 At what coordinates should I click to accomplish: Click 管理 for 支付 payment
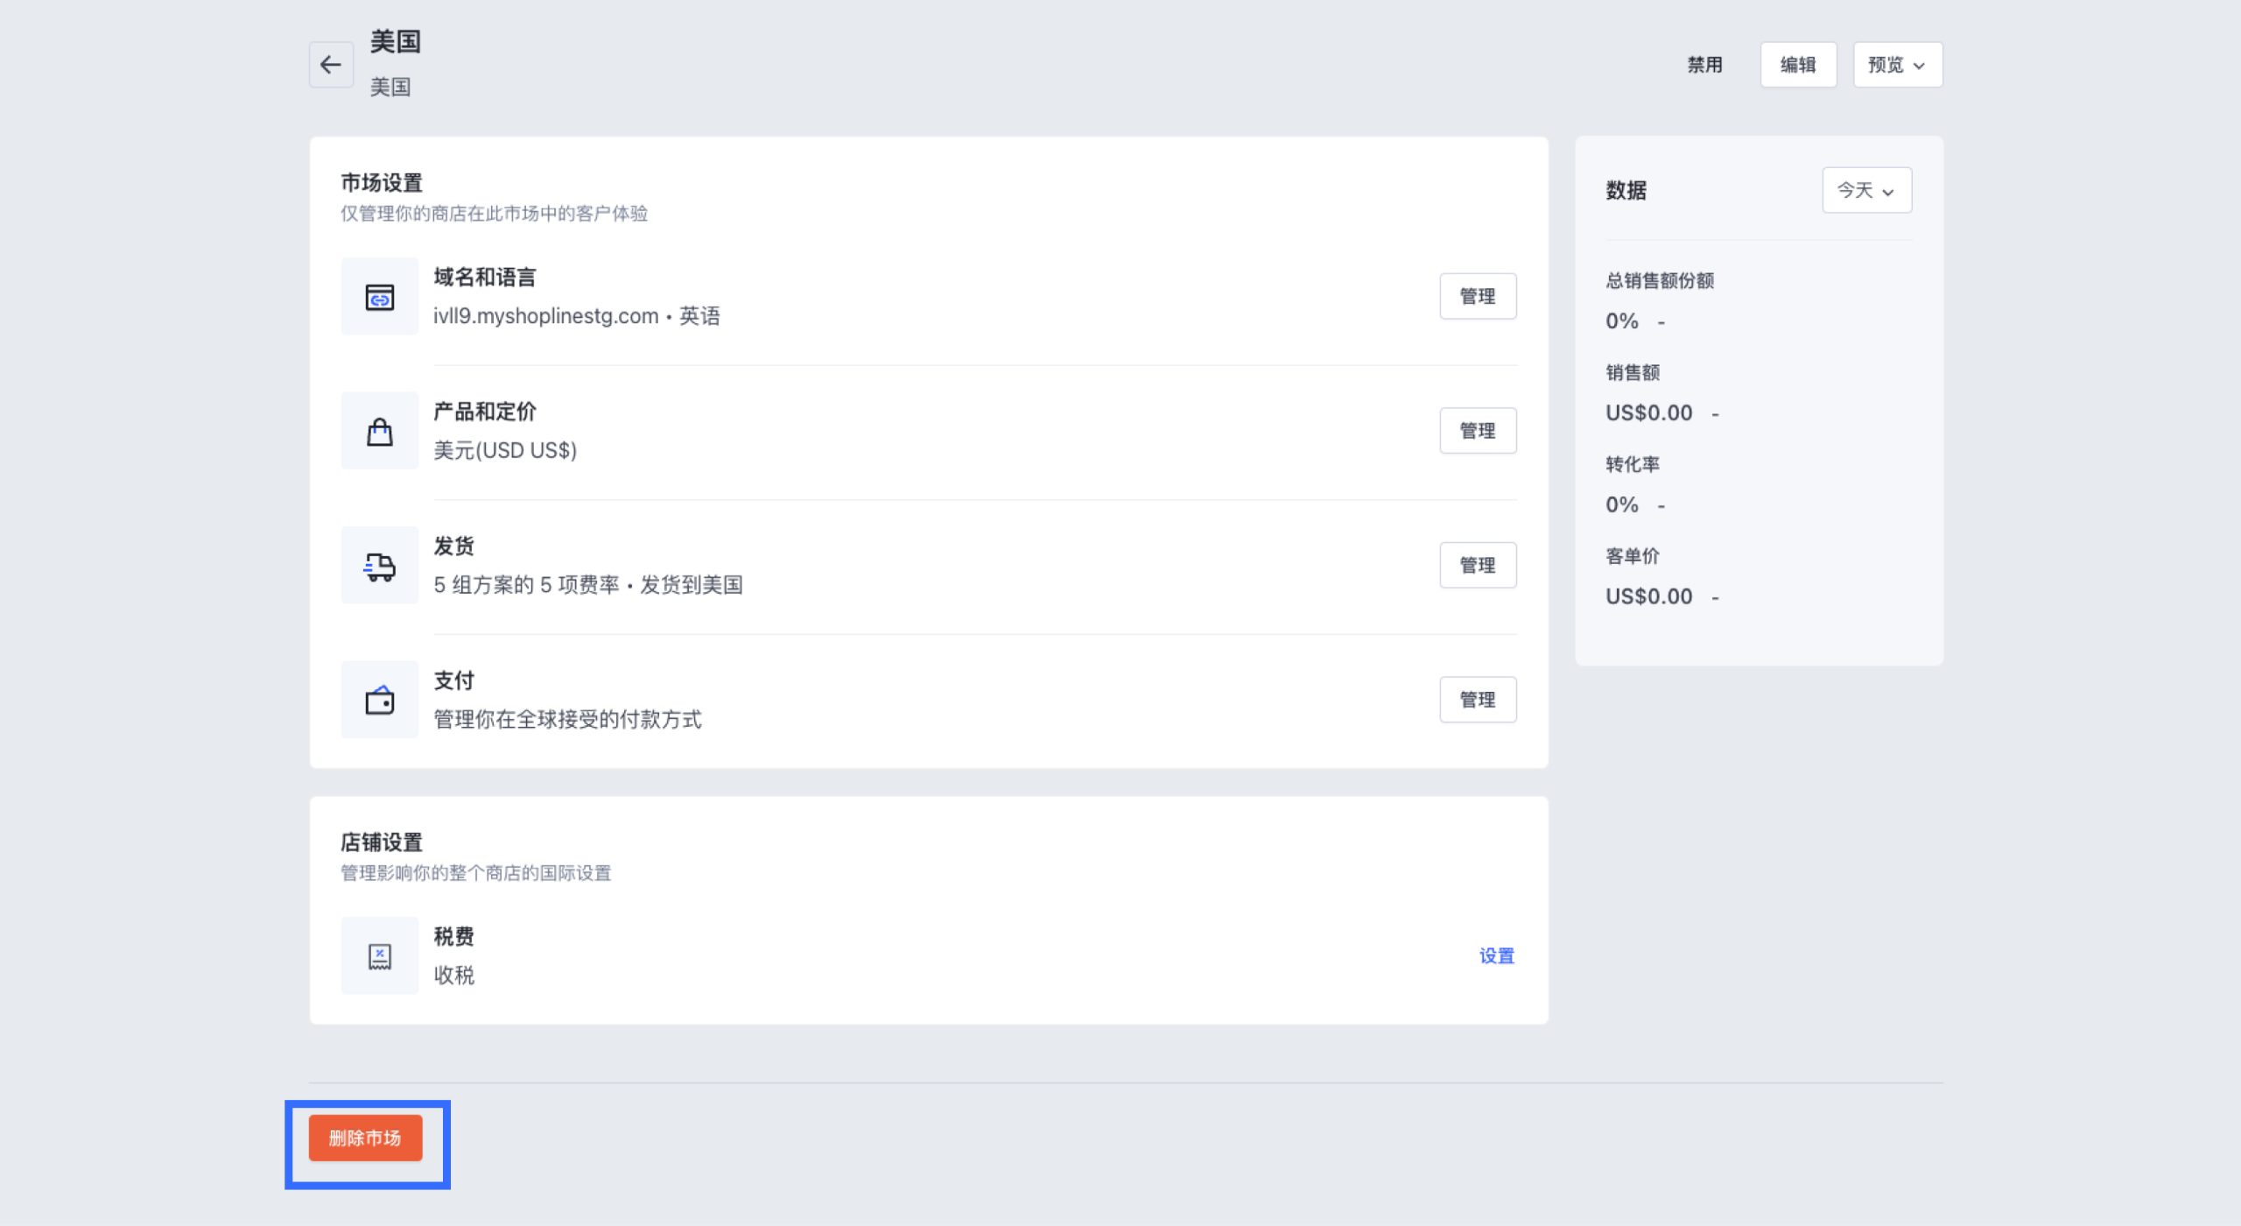[1477, 700]
